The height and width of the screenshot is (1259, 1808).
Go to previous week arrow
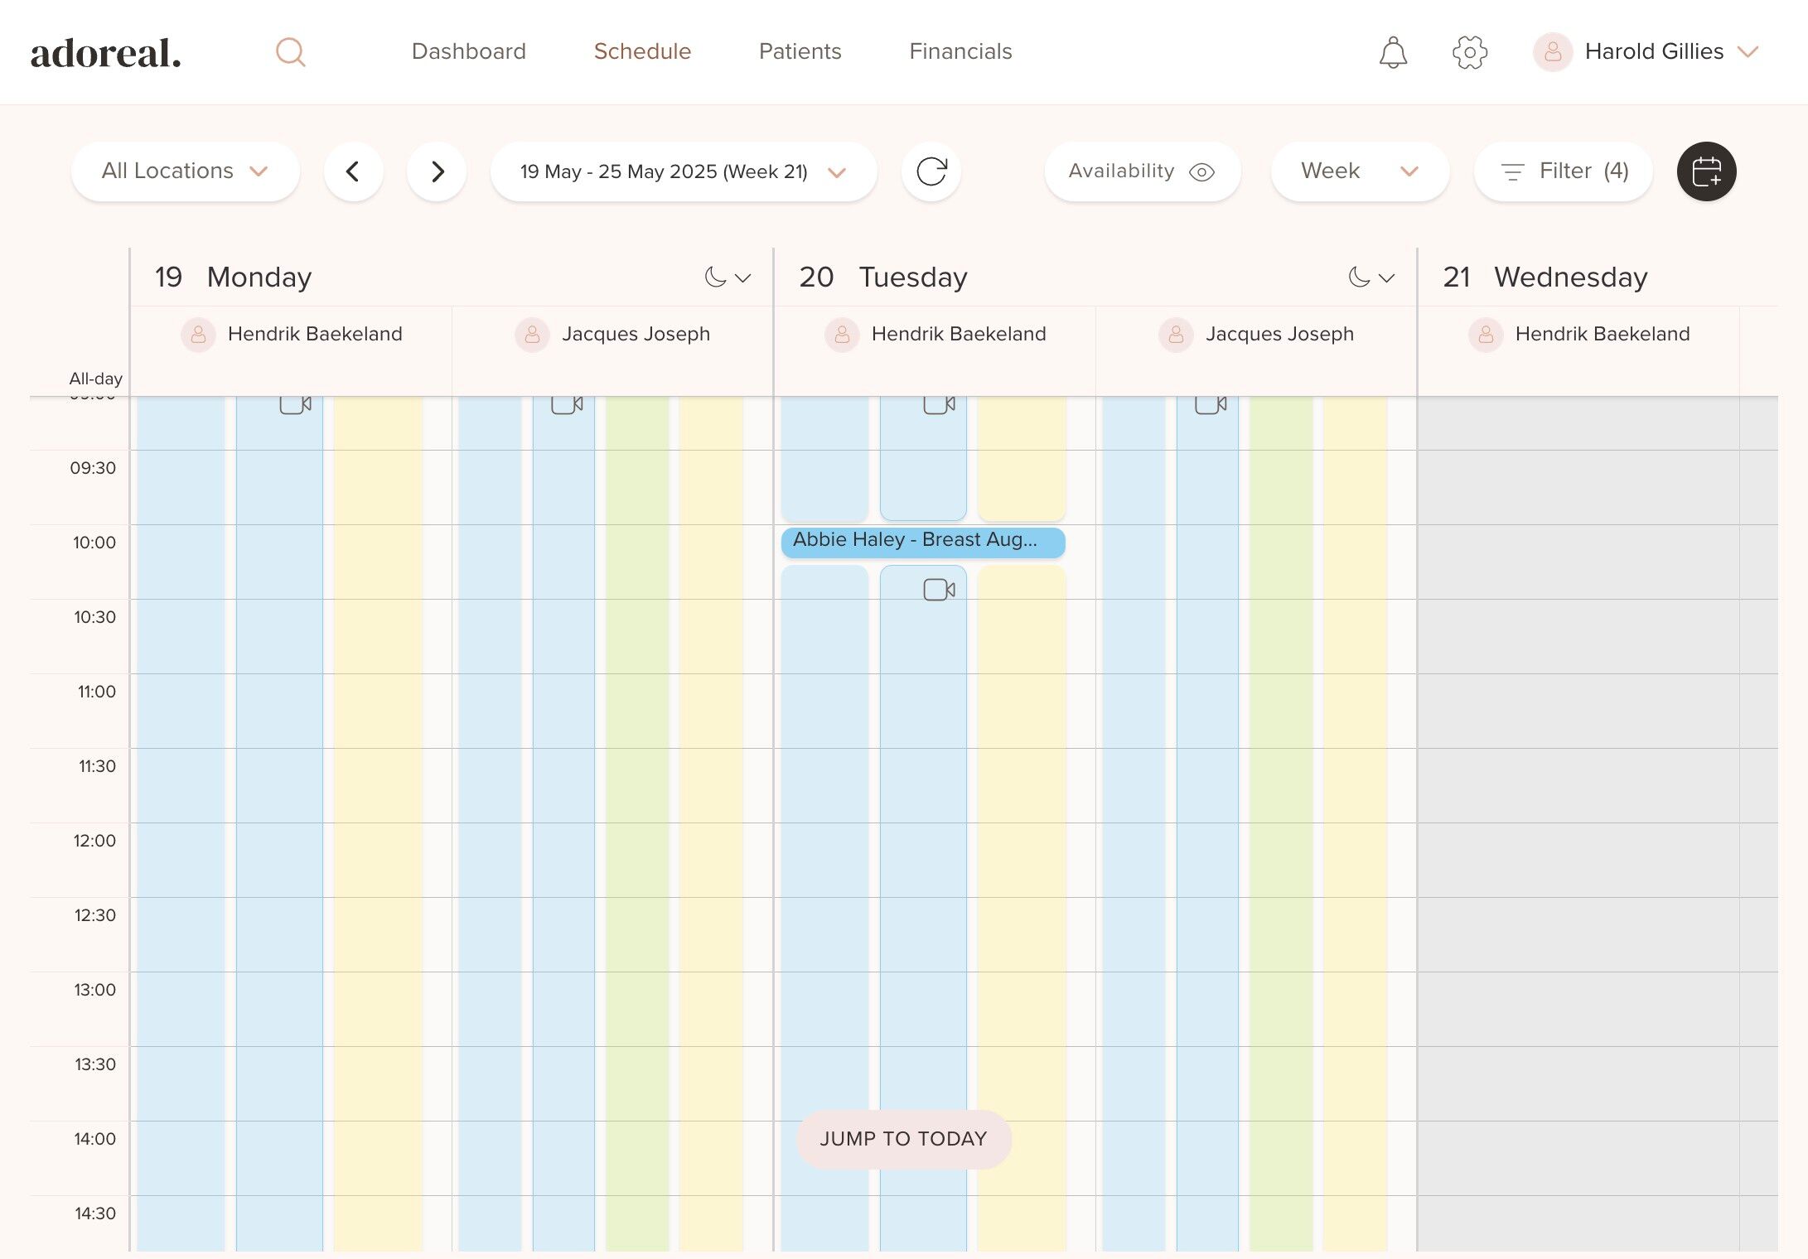click(353, 171)
